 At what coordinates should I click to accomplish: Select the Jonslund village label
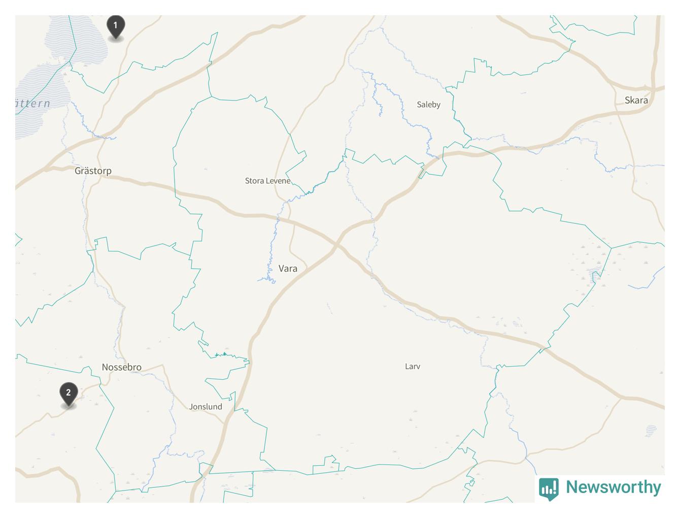click(x=206, y=407)
